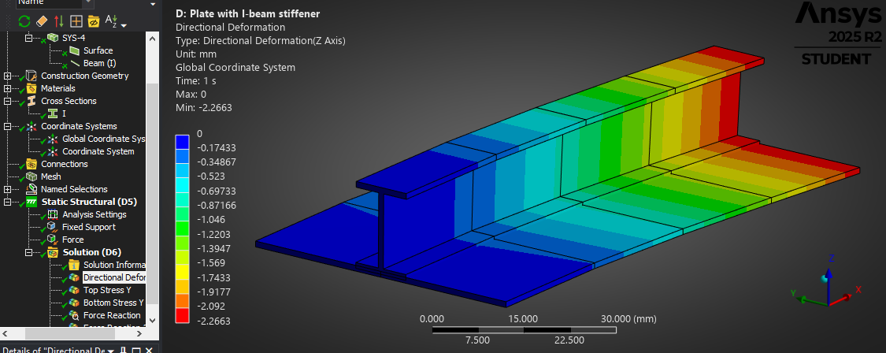The image size is (886, 353).
Task: Open the A-Z sort options arrow
Action: 124,25
